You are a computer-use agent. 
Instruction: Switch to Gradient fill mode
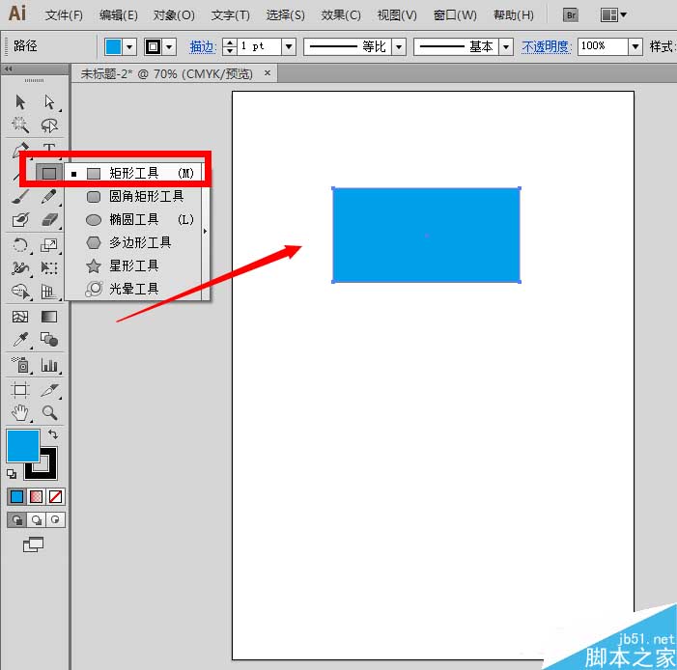click(x=37, y=497)
